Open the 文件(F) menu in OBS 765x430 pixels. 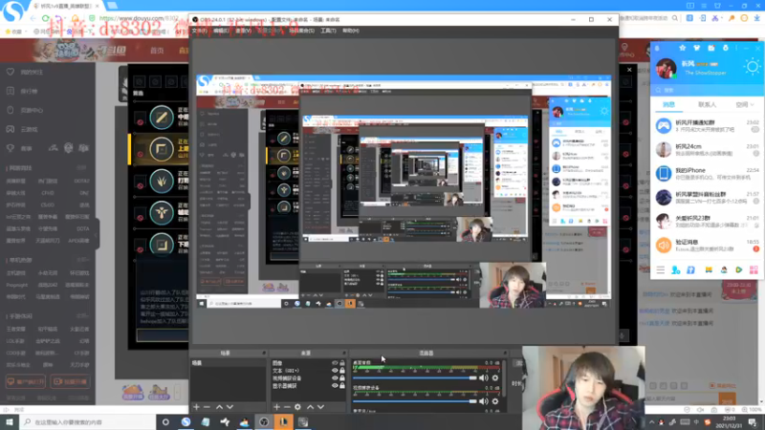click(x=199, y=31)
